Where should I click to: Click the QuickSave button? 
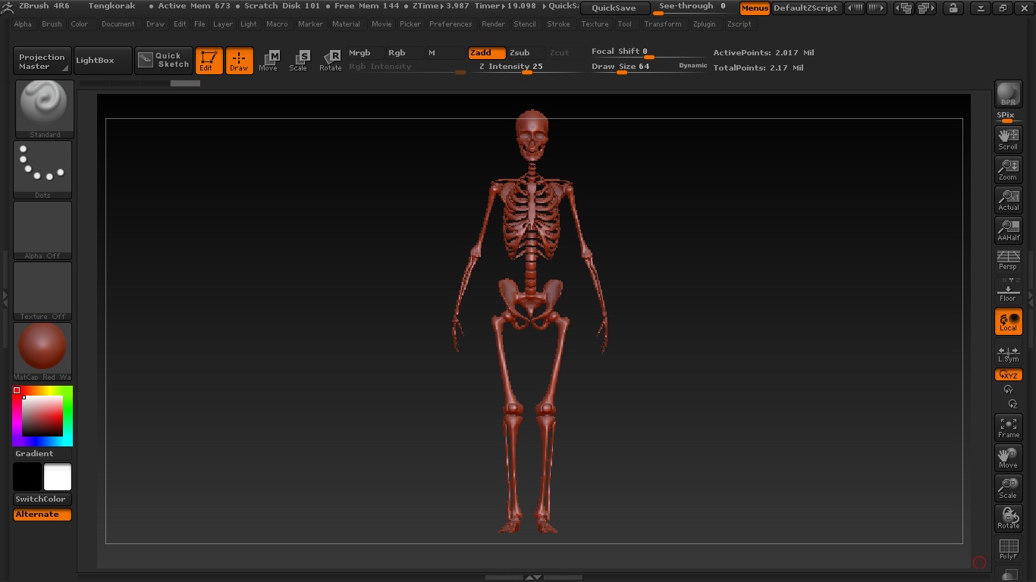(x=614, y=8)
